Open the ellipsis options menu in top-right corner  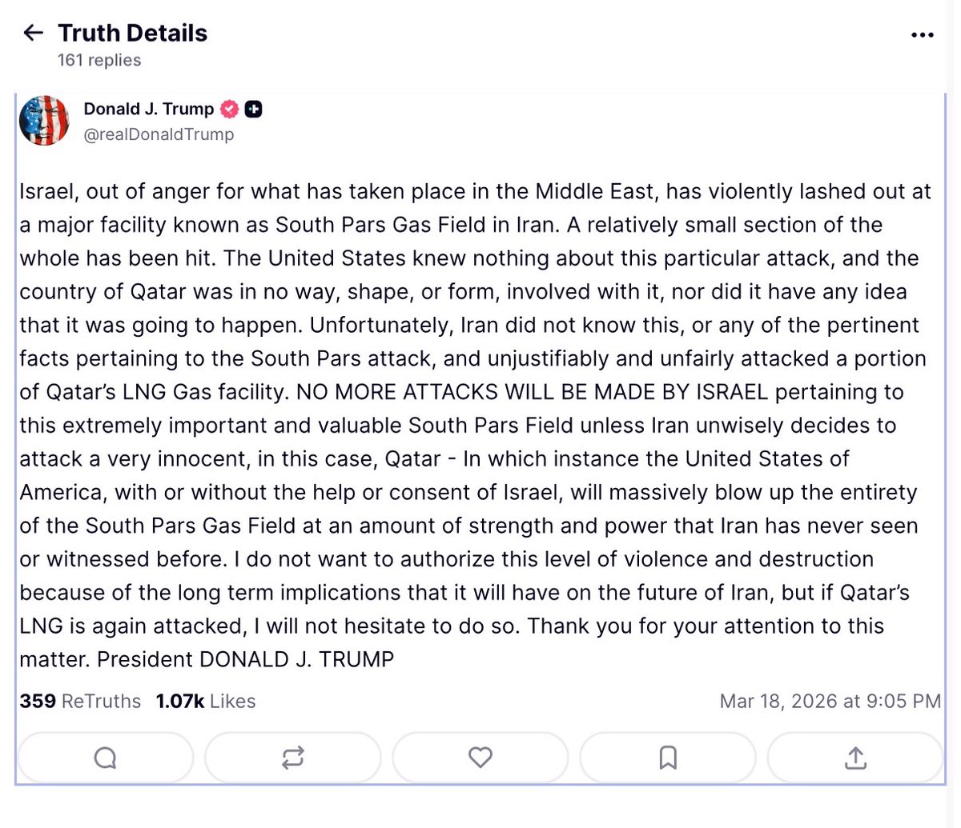click(922, 34)
